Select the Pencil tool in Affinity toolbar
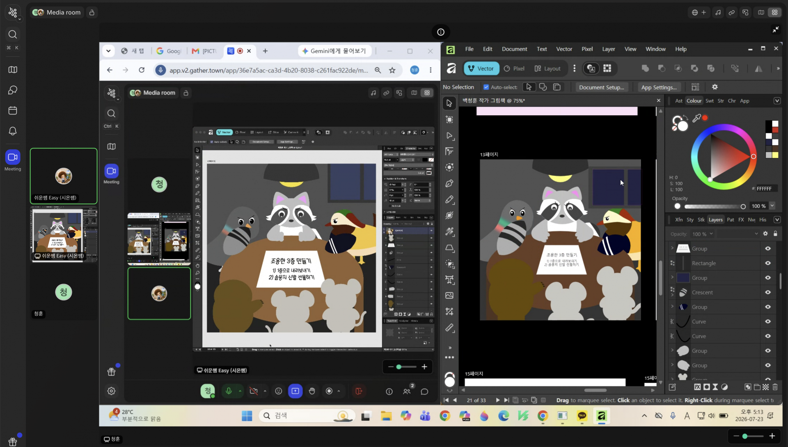788x447 pixels. pos(449,200)
